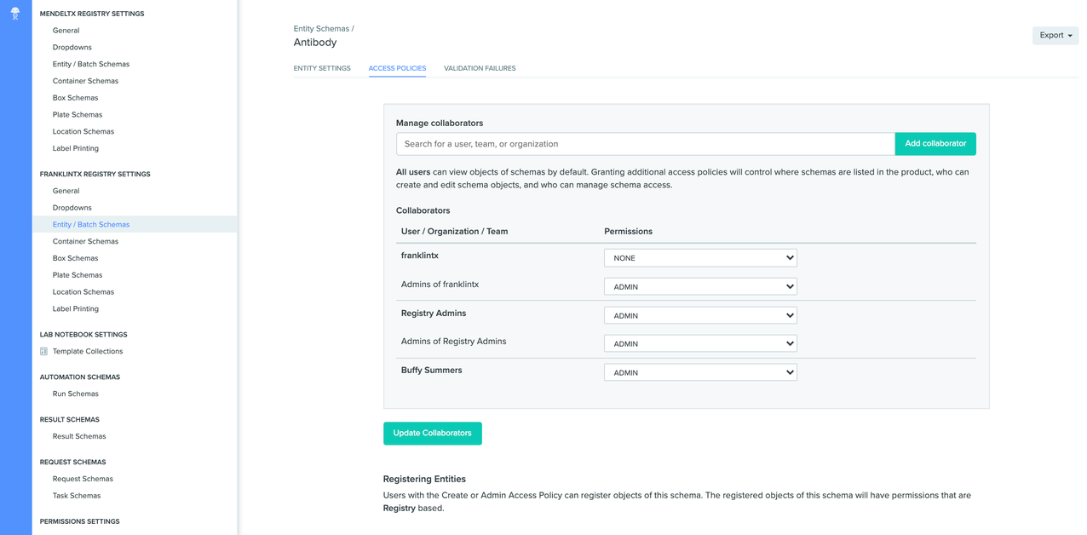Click the Benchling jellyfish logo icon

[15, 14]
